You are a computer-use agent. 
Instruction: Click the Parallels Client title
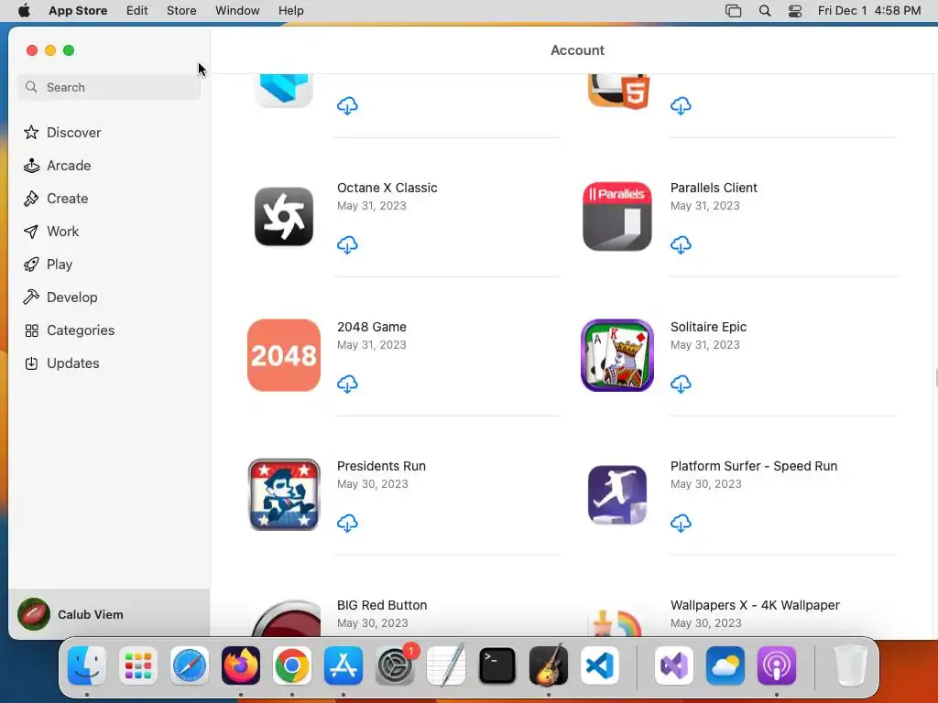[714, 188]
